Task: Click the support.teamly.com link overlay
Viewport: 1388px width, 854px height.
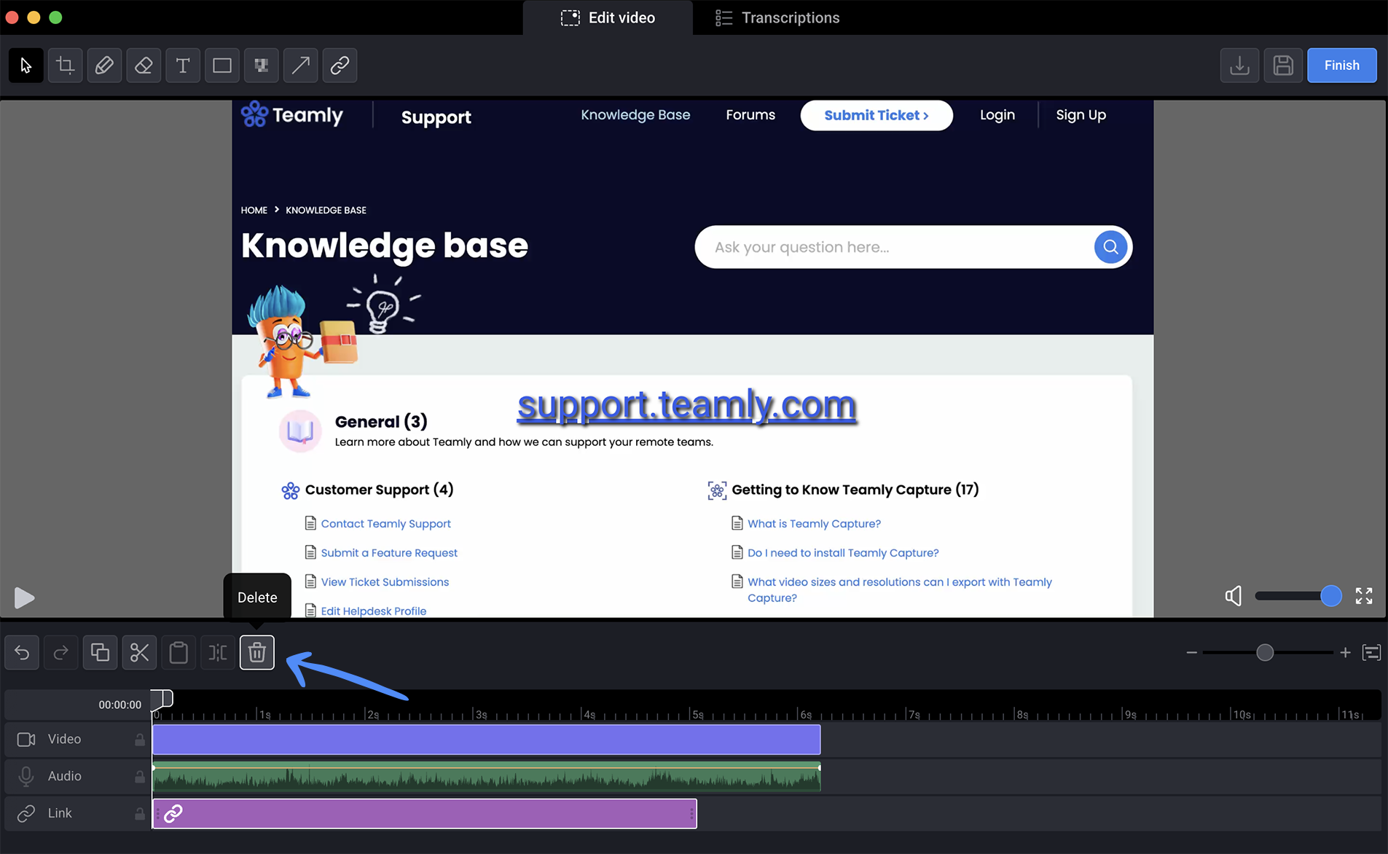Action: point(686,405)
